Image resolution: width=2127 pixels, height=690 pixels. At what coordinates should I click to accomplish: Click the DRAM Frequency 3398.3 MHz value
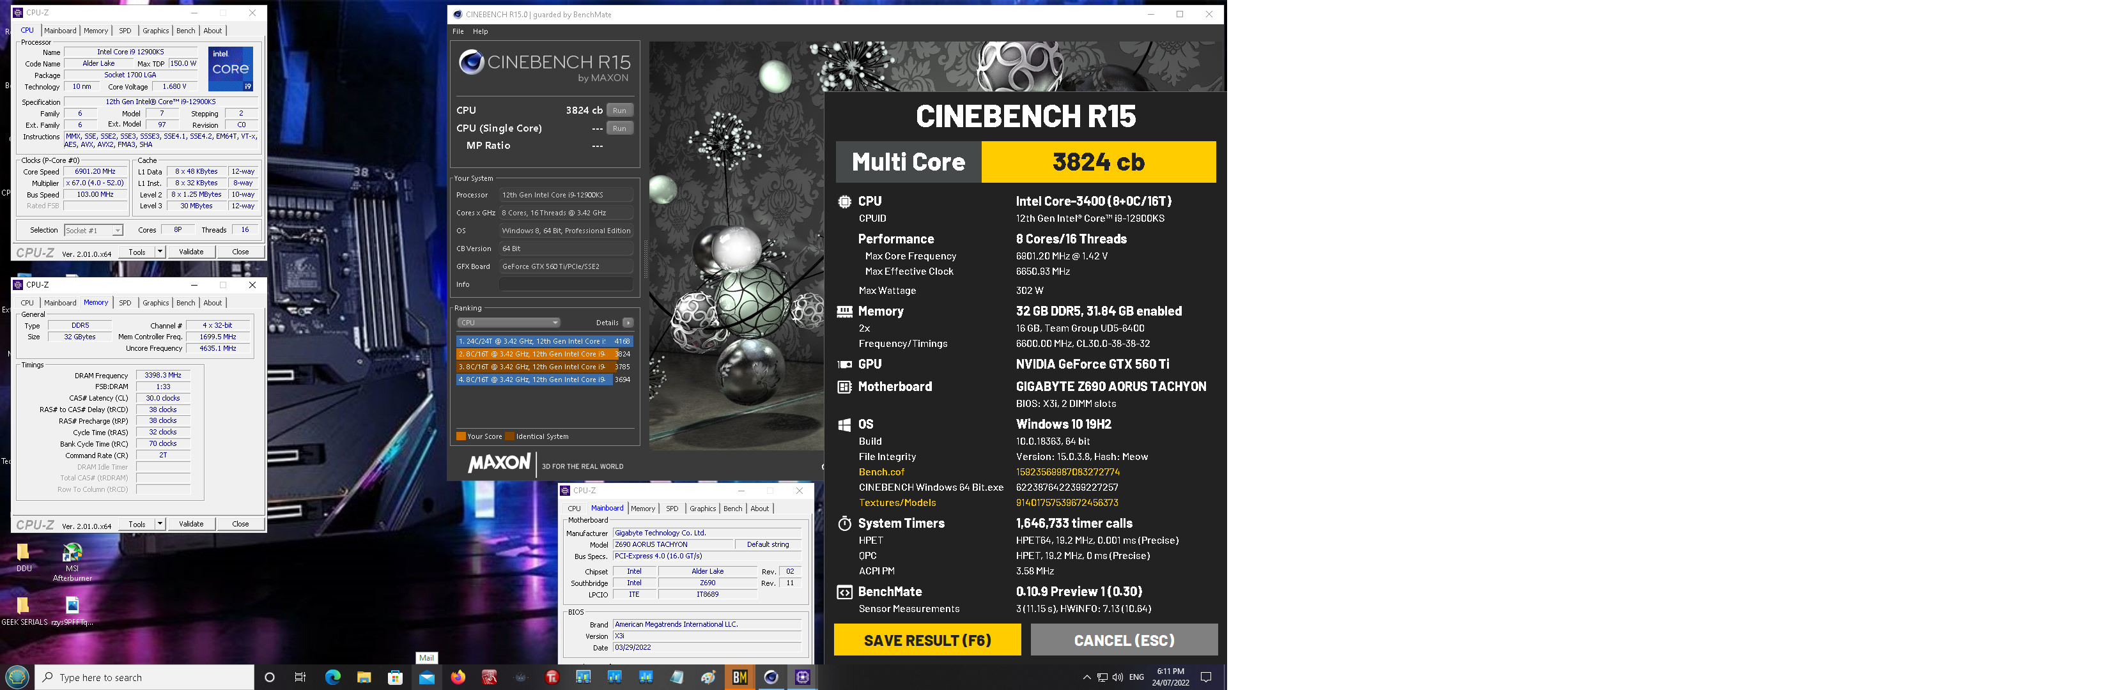click(x=163, y=376)
